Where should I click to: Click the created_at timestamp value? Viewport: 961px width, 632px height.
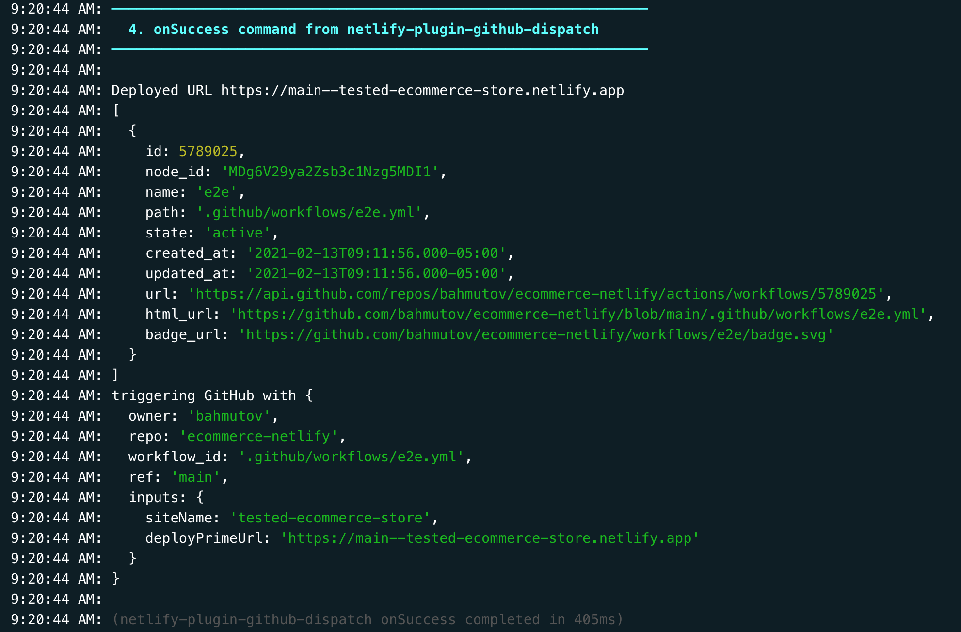pyautogui.click(x=376, y=253)
